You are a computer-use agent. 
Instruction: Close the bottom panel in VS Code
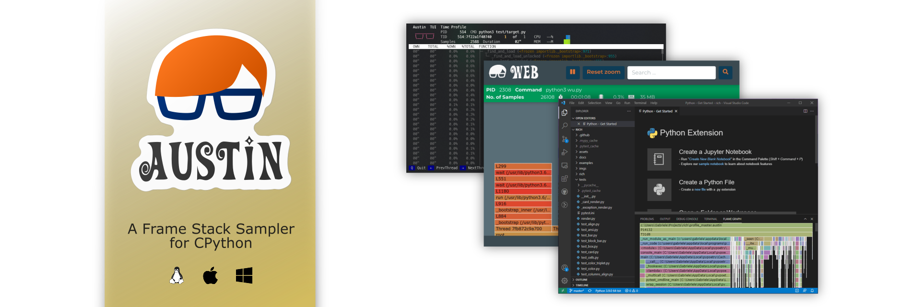[x=812, y=219]
